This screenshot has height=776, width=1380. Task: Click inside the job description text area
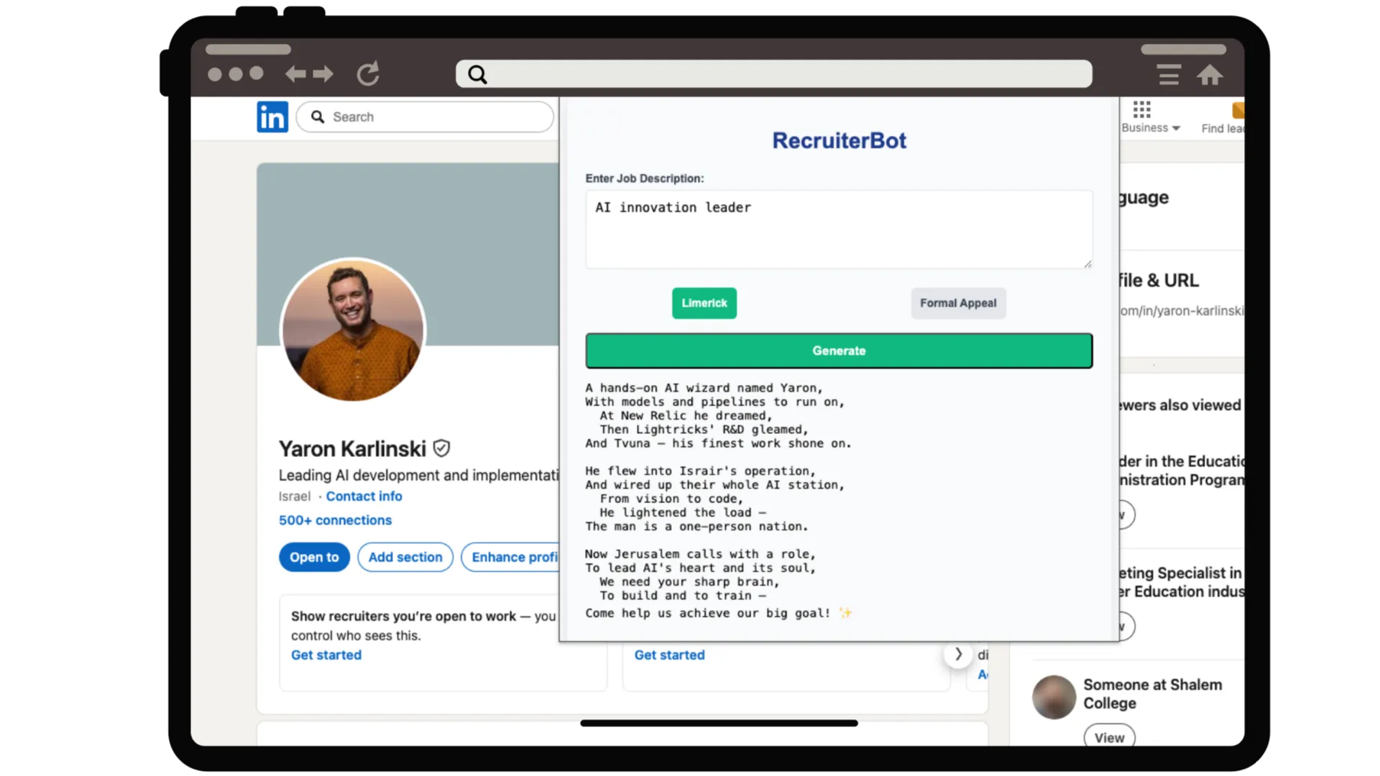[838, 230]
